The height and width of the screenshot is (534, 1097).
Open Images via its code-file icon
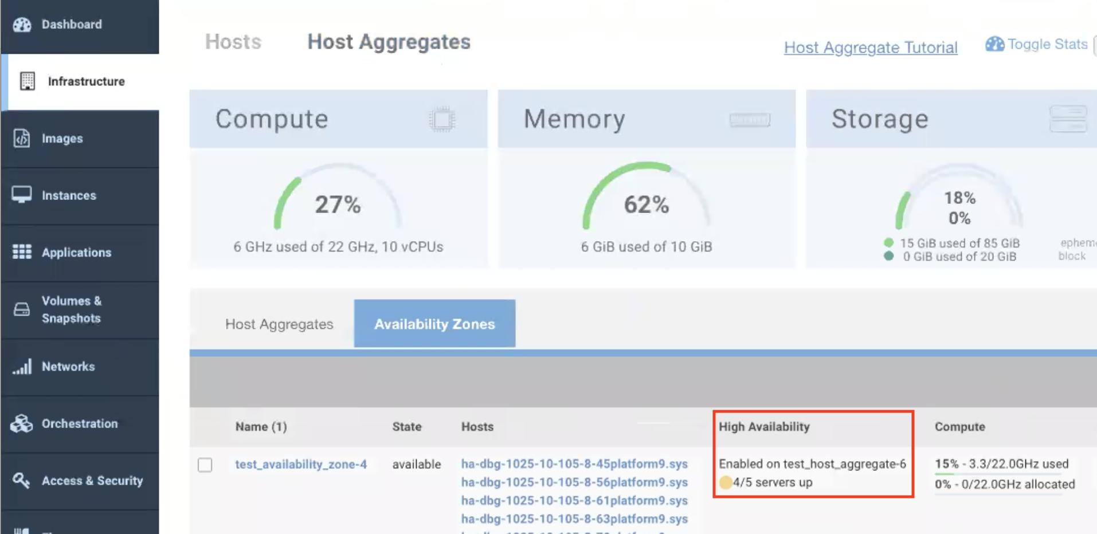22,138
